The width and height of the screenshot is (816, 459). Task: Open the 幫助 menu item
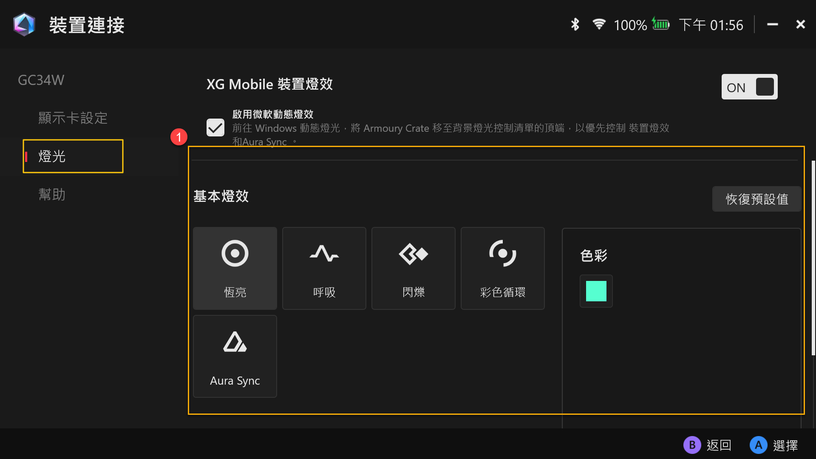(52, 195)
